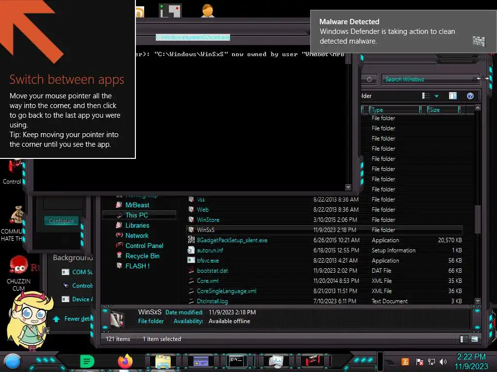Click the Configure button
497x372 pixels.
61,221
